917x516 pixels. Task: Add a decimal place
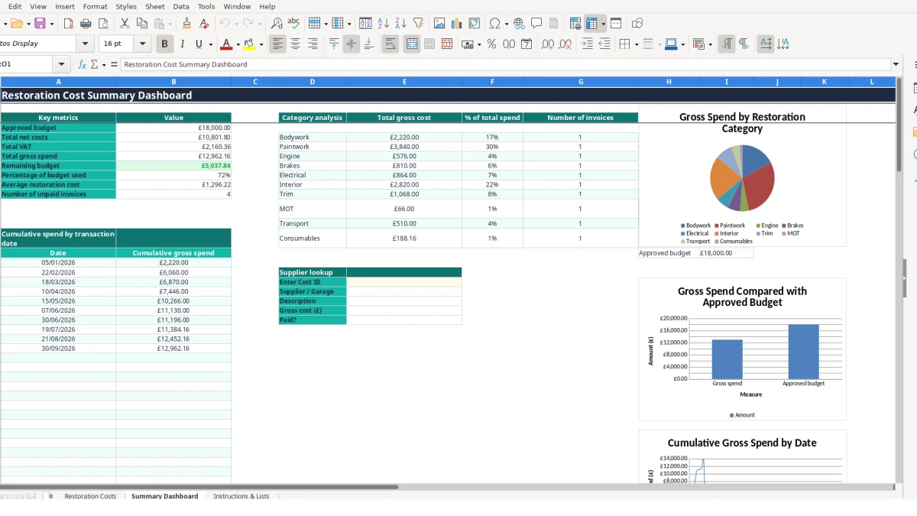547,44
